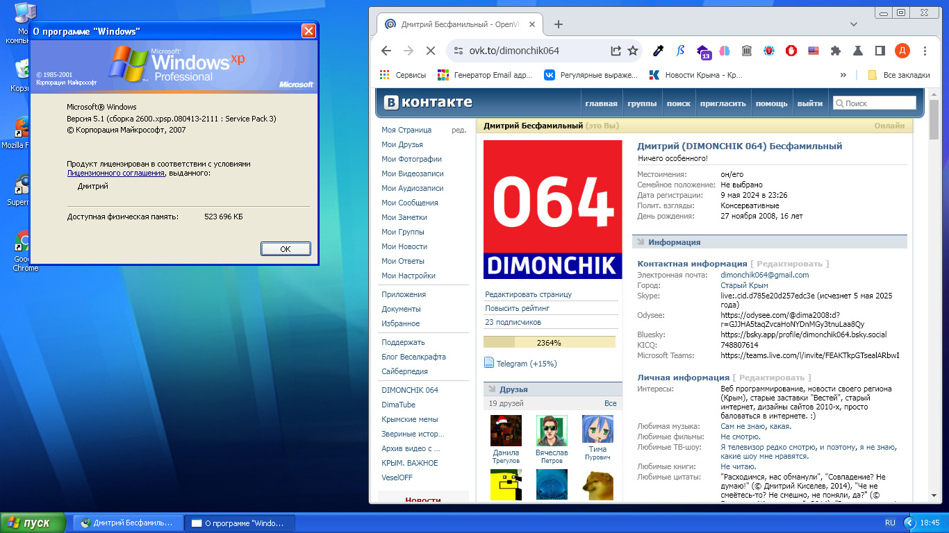949x533 pixels.
Task: Open the Extensions puzzle piece menu
Action: [x=836, y=51]
